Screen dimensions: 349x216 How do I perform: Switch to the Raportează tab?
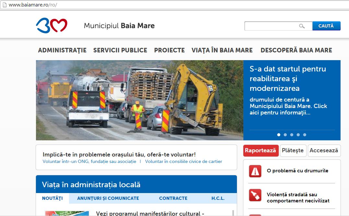pos(261,150)
